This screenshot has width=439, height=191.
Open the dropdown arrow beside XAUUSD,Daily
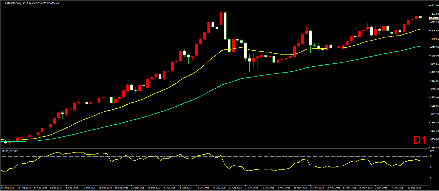3,3
